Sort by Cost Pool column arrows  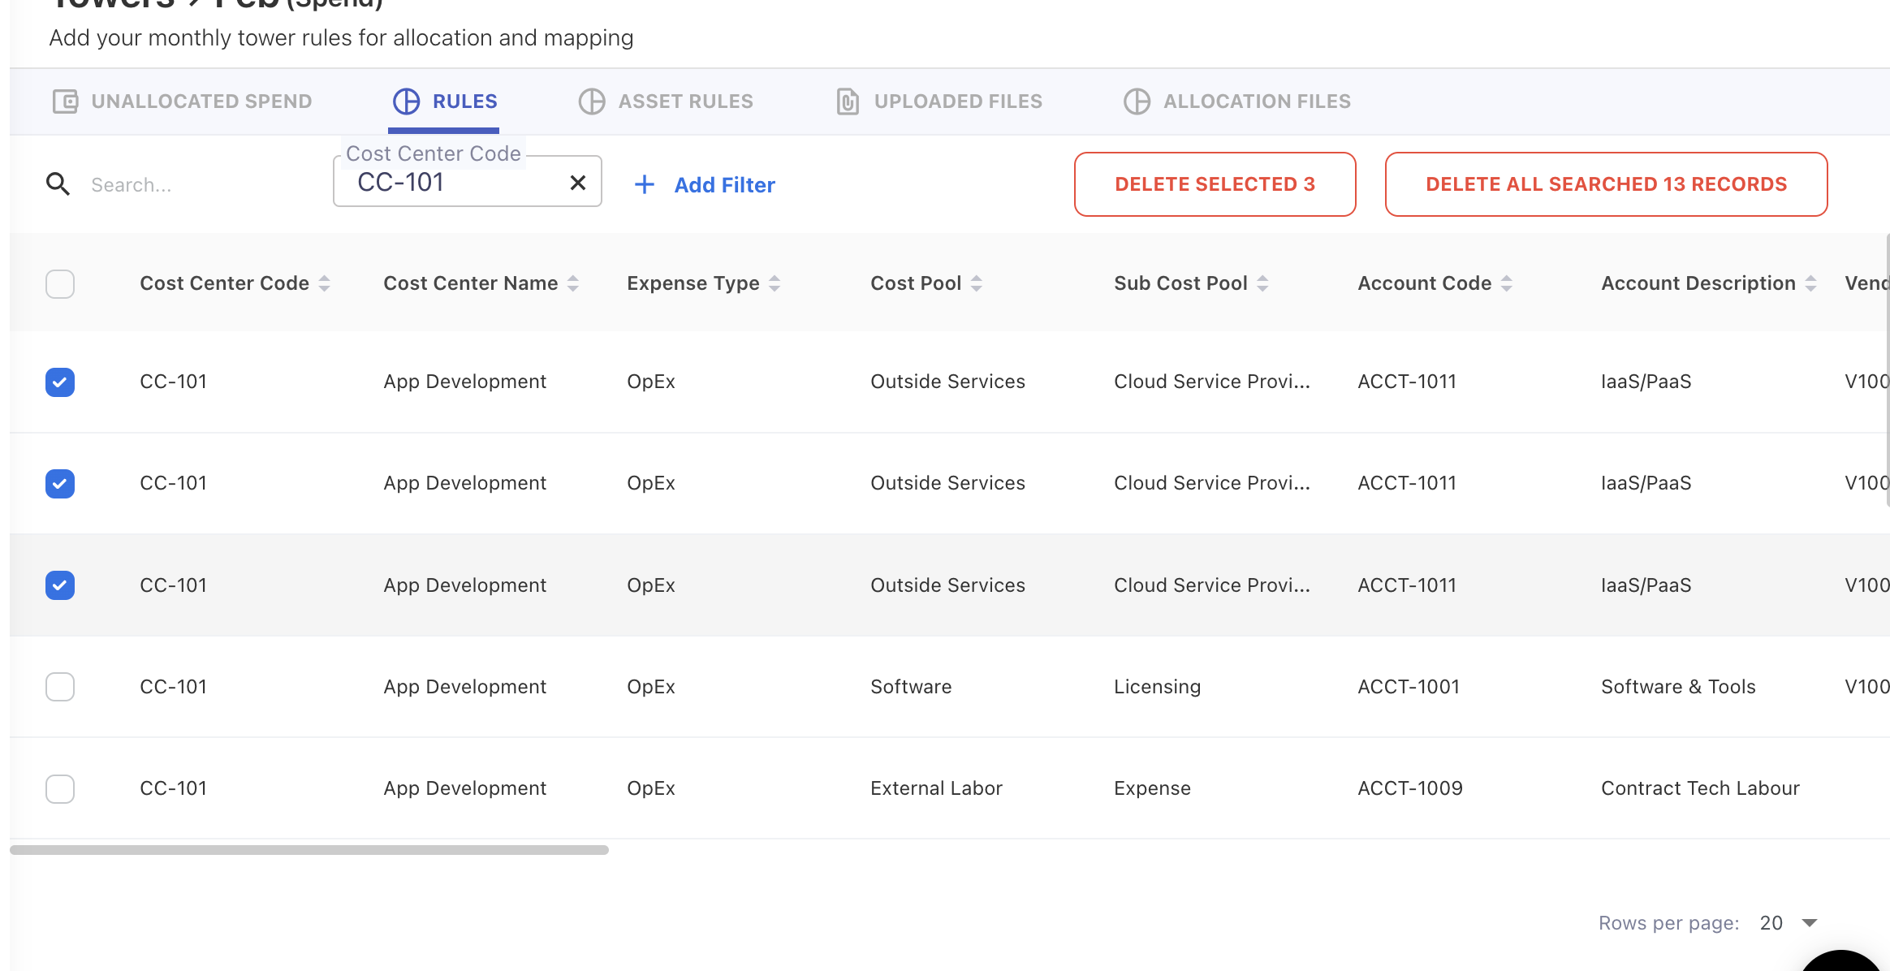point(977,283)
